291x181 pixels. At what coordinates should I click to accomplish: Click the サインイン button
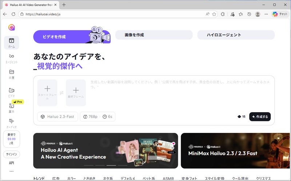(x=12, y=154)
